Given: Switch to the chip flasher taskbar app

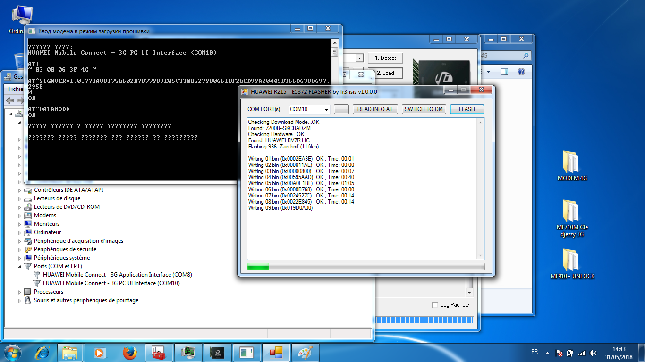Looking at the screenshot, I should point(217,353).
